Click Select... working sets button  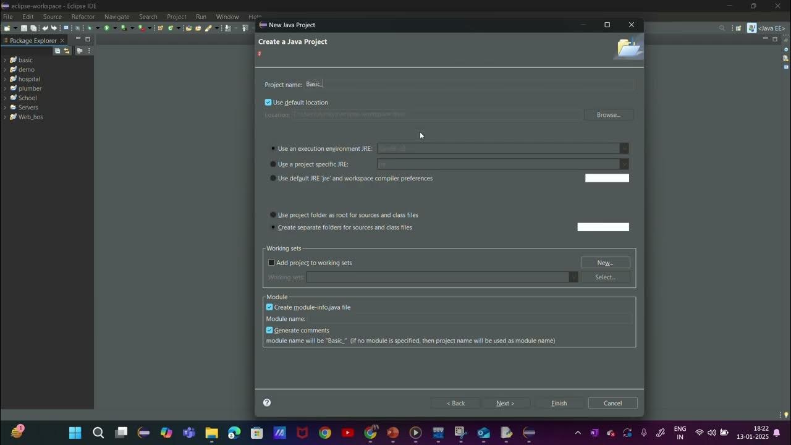[605, 277]
